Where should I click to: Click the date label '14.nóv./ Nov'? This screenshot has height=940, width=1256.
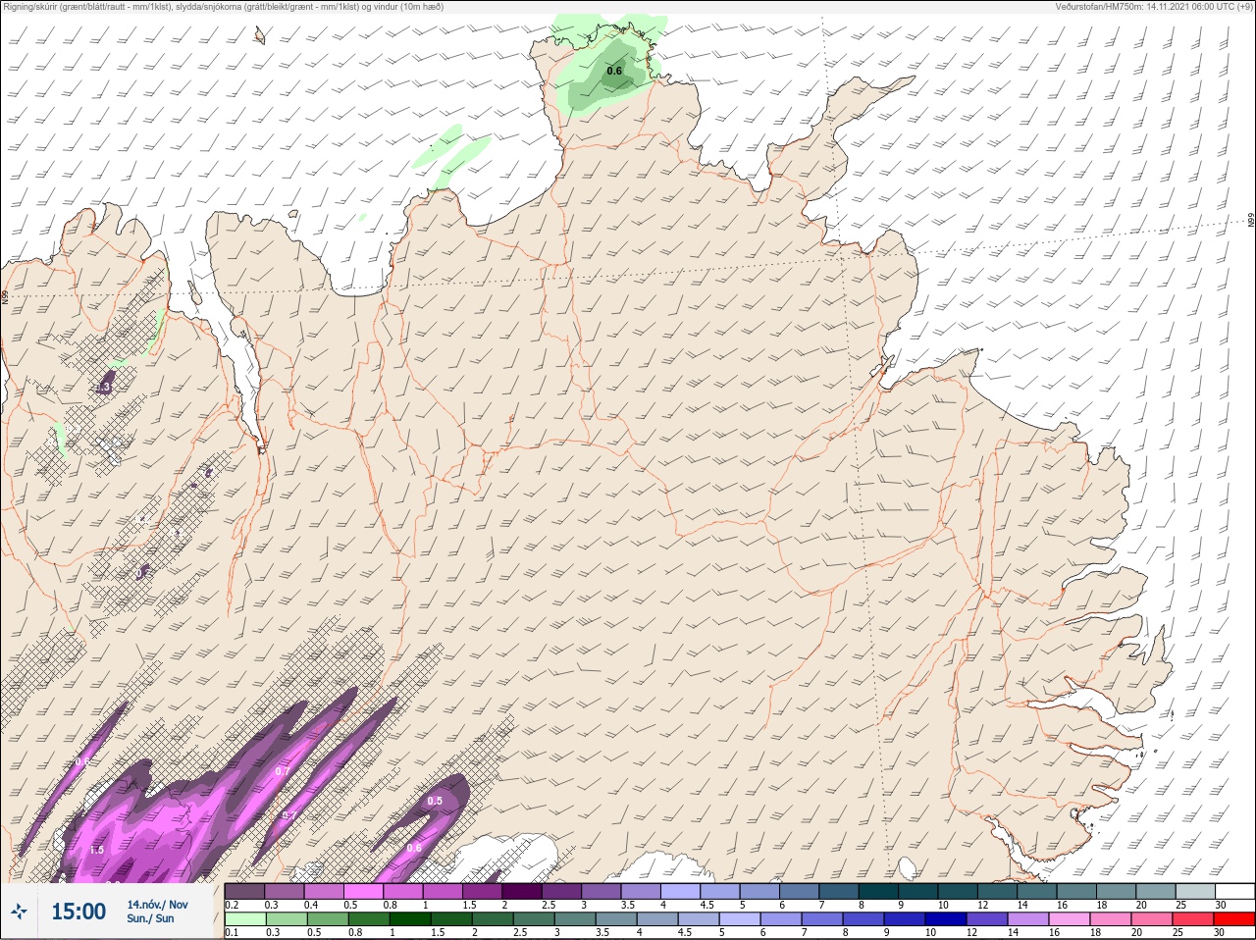[157, 905]
